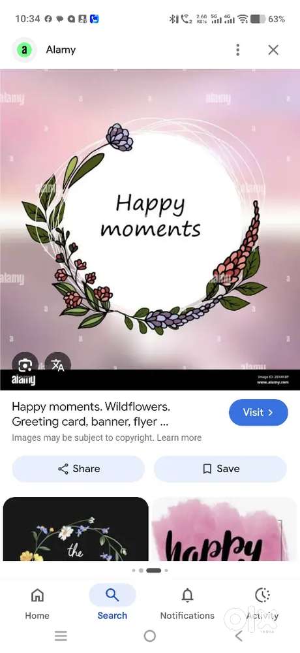Switch to the Activity tab
300x653 pixels.
[262, 603]
